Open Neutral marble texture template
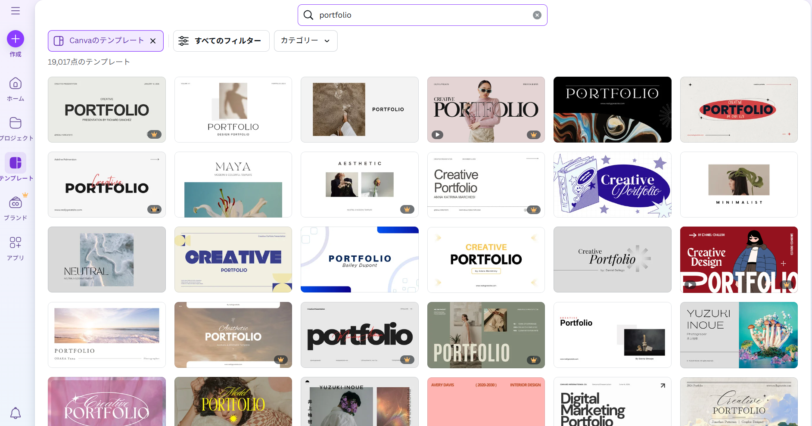Screen dimensions: 812x426 click(107, 259)
